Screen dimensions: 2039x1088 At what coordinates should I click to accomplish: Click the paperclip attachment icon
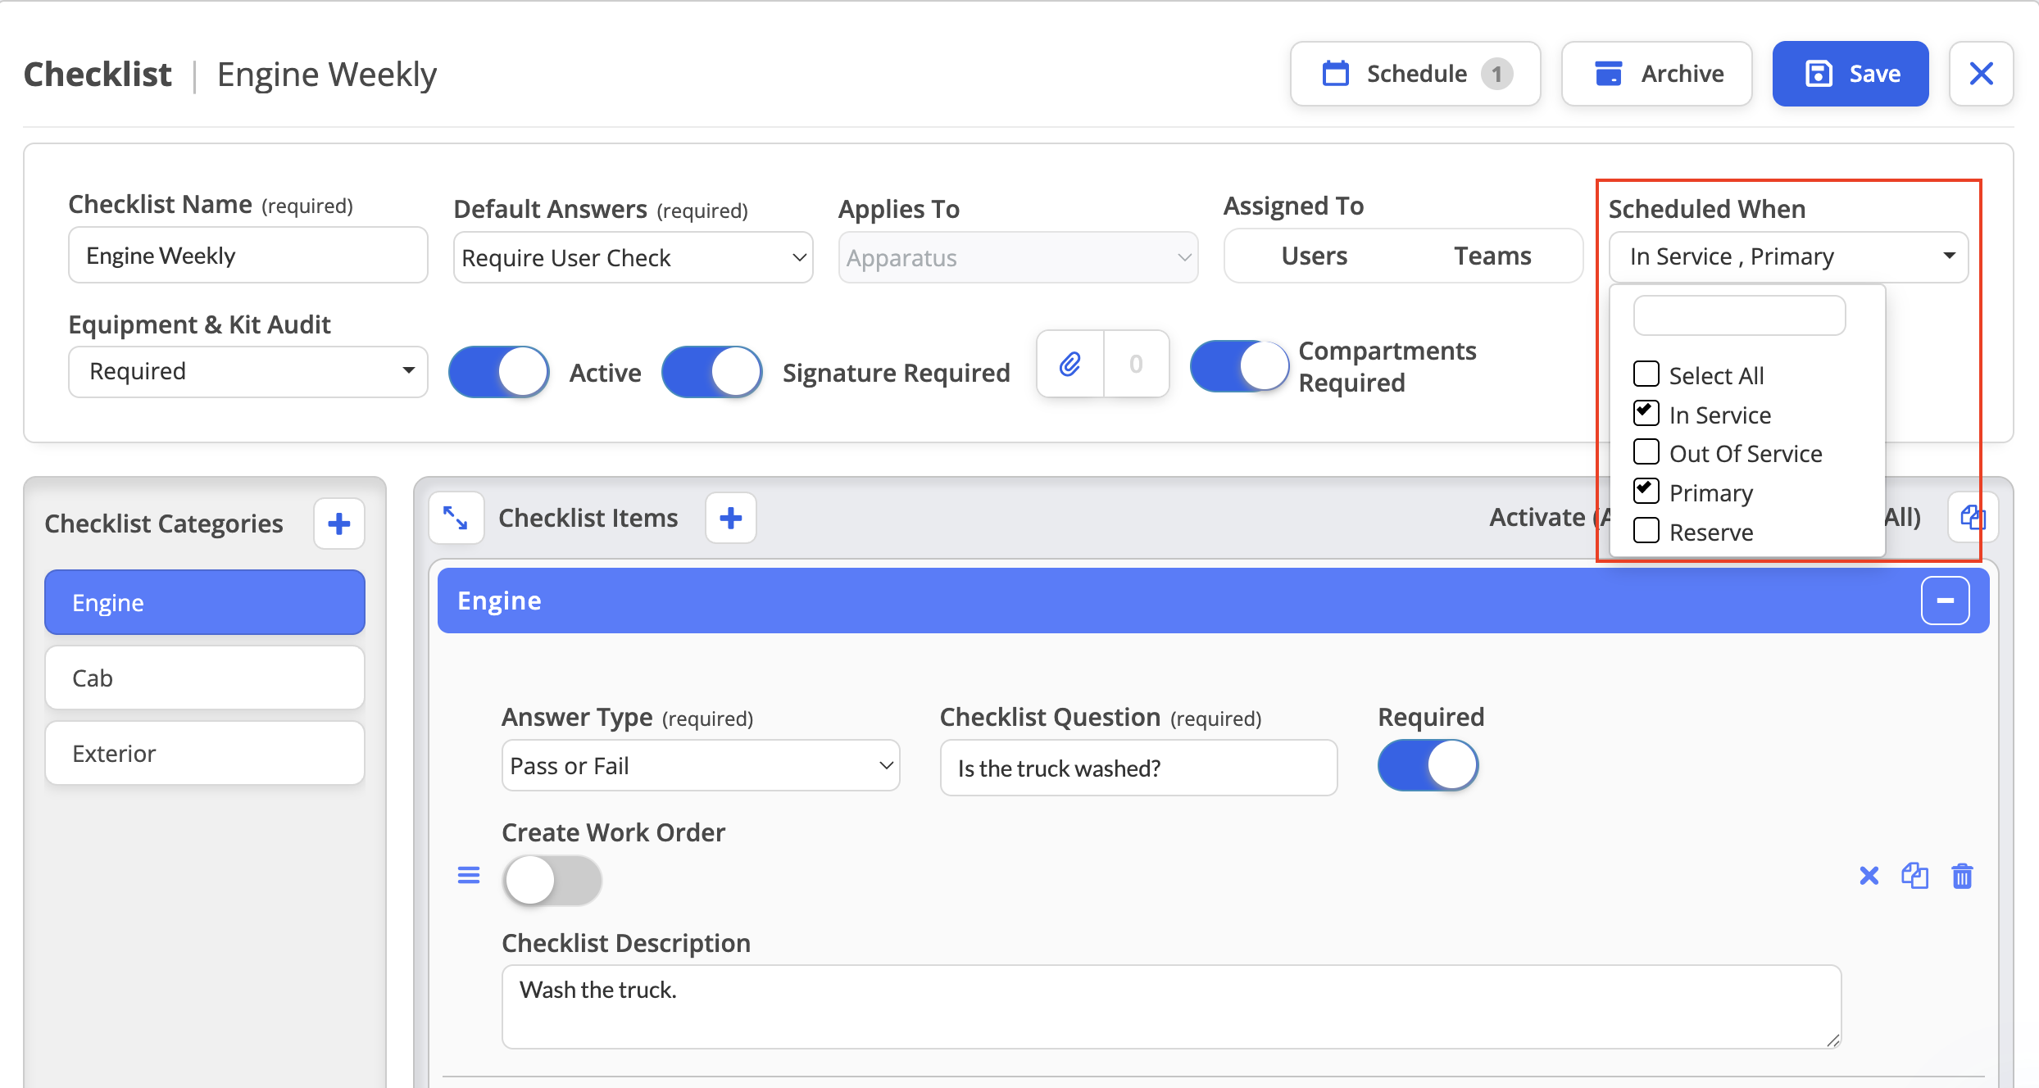(x=1070, y=364)
